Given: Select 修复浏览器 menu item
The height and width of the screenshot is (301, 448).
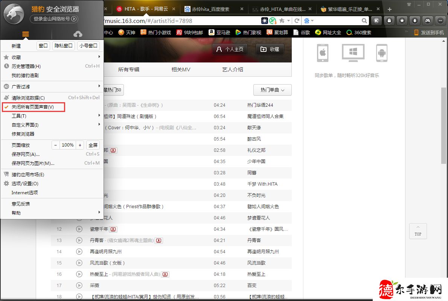Looking at the screenshot, I should click(x=52, y=134).
